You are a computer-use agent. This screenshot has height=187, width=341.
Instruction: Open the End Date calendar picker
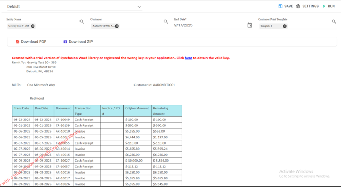[x=250, y=25]
